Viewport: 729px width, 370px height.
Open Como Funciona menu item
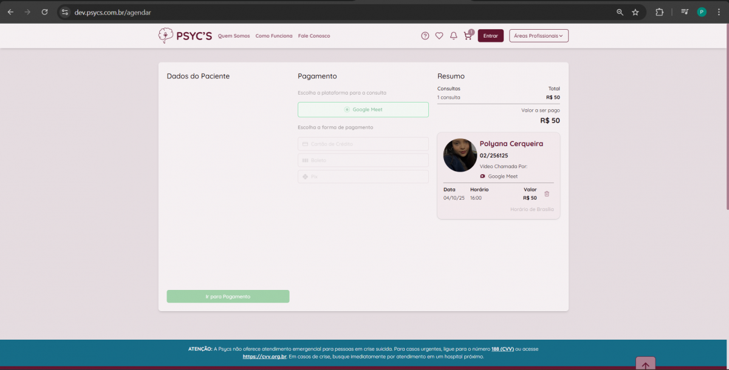(274, 36)
